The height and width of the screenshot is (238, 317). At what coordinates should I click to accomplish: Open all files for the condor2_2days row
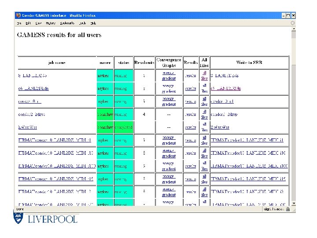click(204, 114)
